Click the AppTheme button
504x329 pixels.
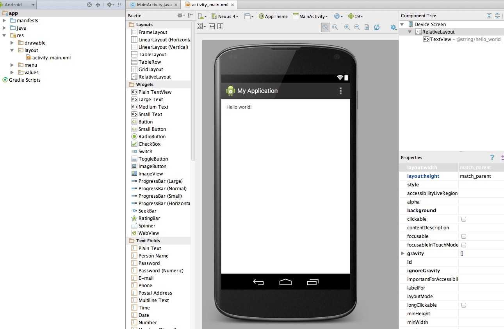[x=273, y=16]
